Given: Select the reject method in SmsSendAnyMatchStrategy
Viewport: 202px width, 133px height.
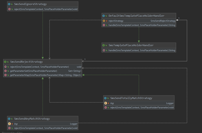Looking at the screenshot, I should [43, 128].
